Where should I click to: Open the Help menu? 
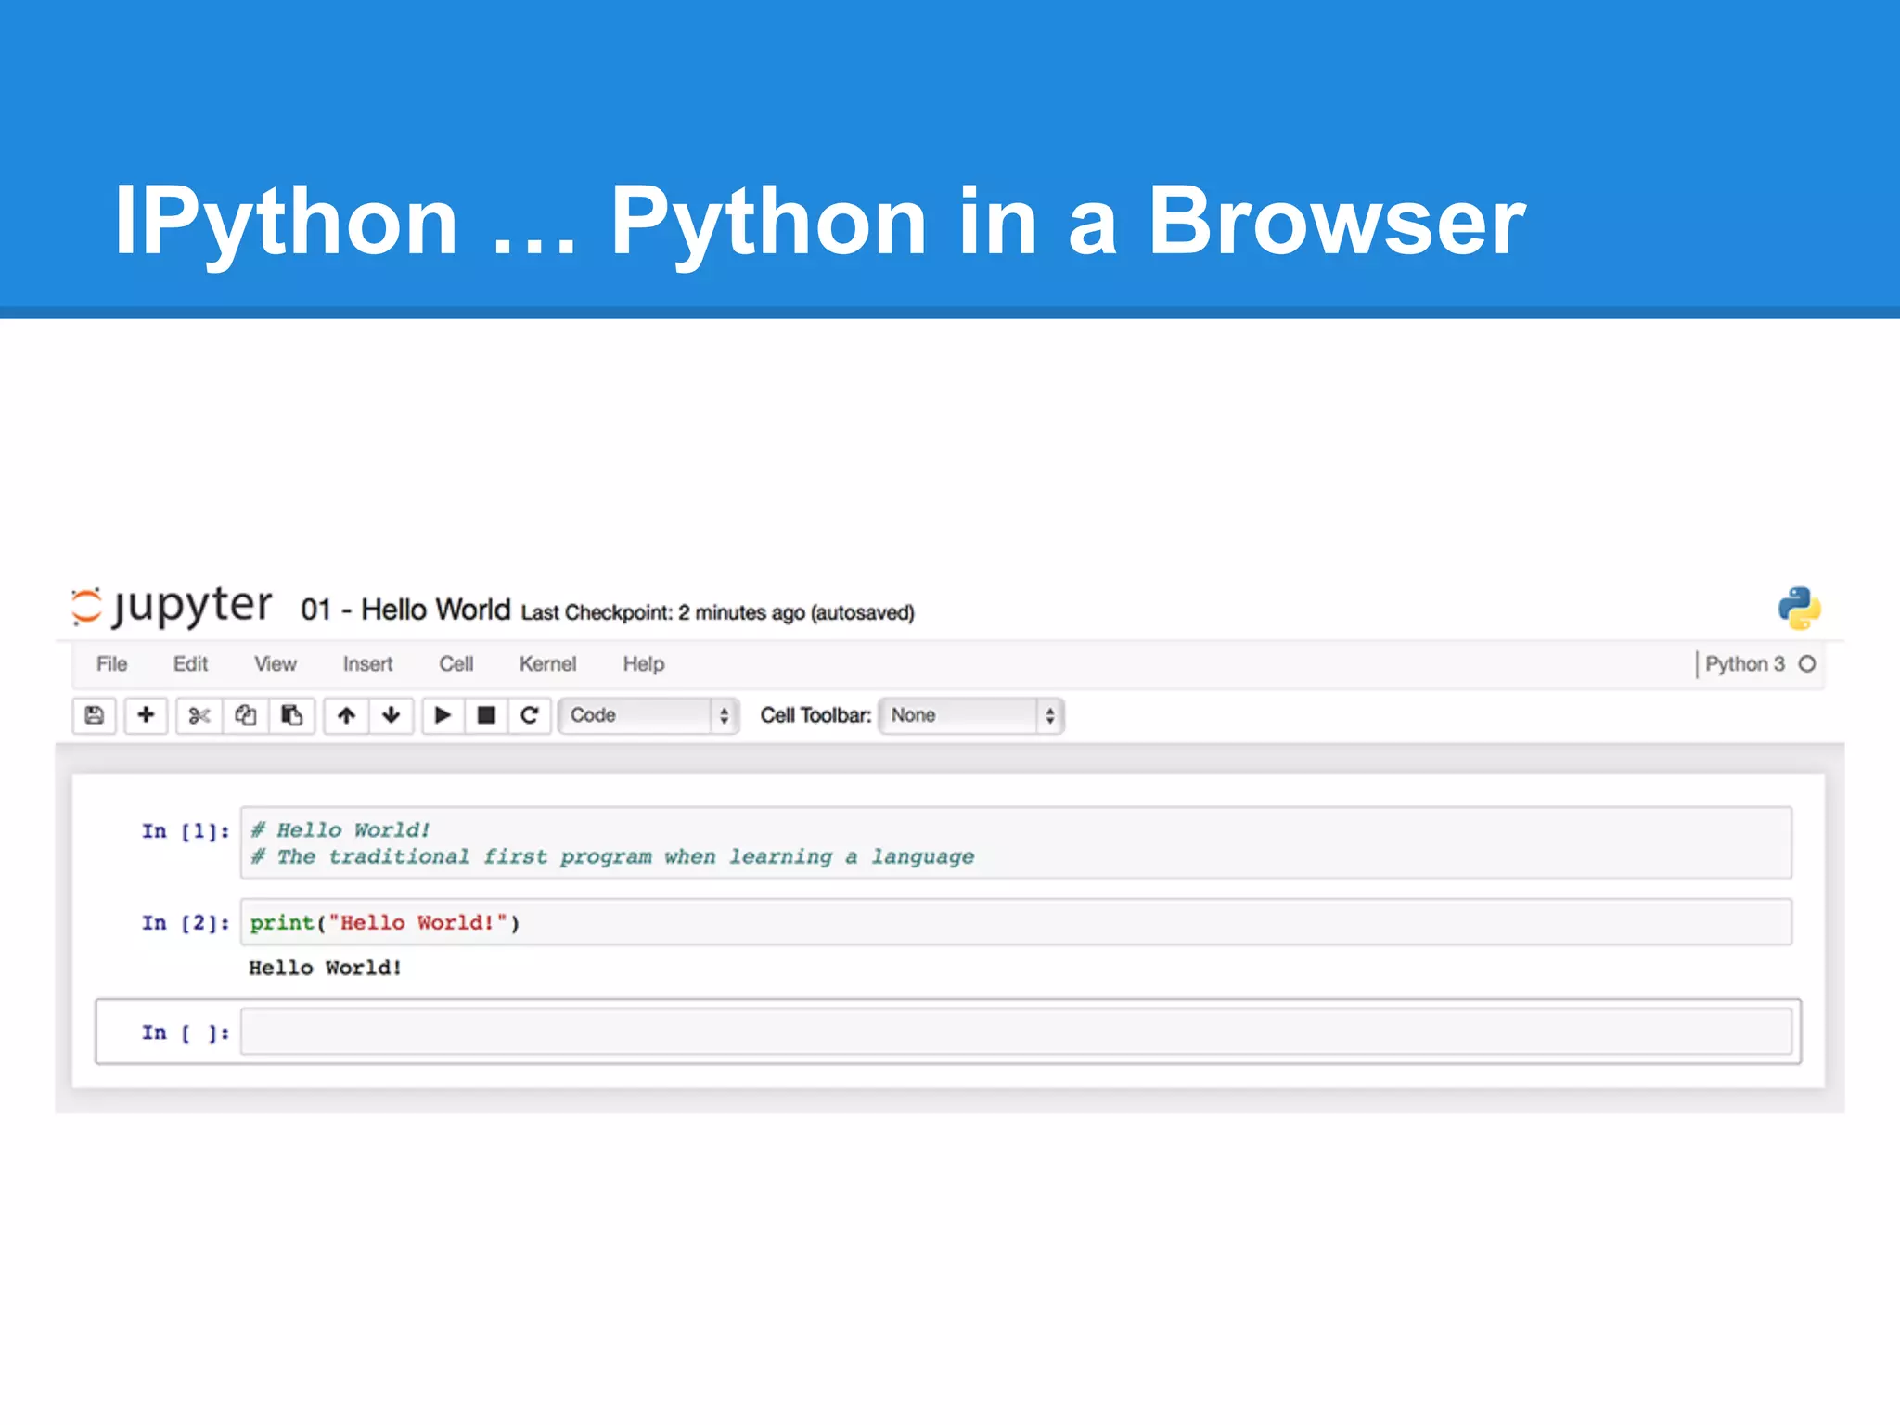(644, 664)
